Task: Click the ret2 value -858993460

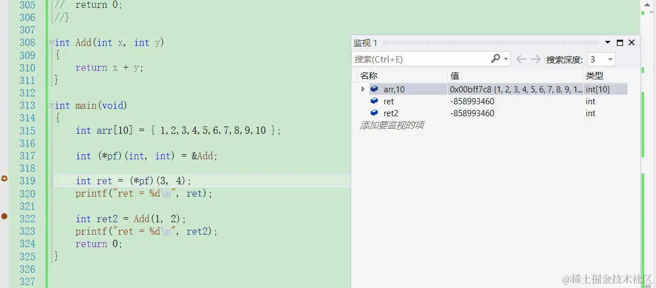Action: [x=472, y=113]
